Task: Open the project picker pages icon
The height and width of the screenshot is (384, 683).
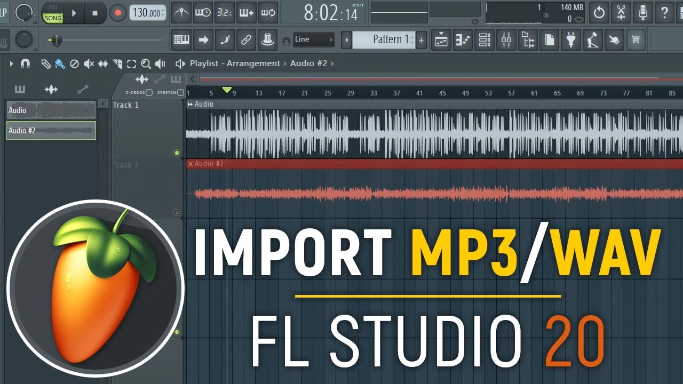Action: 549,39
